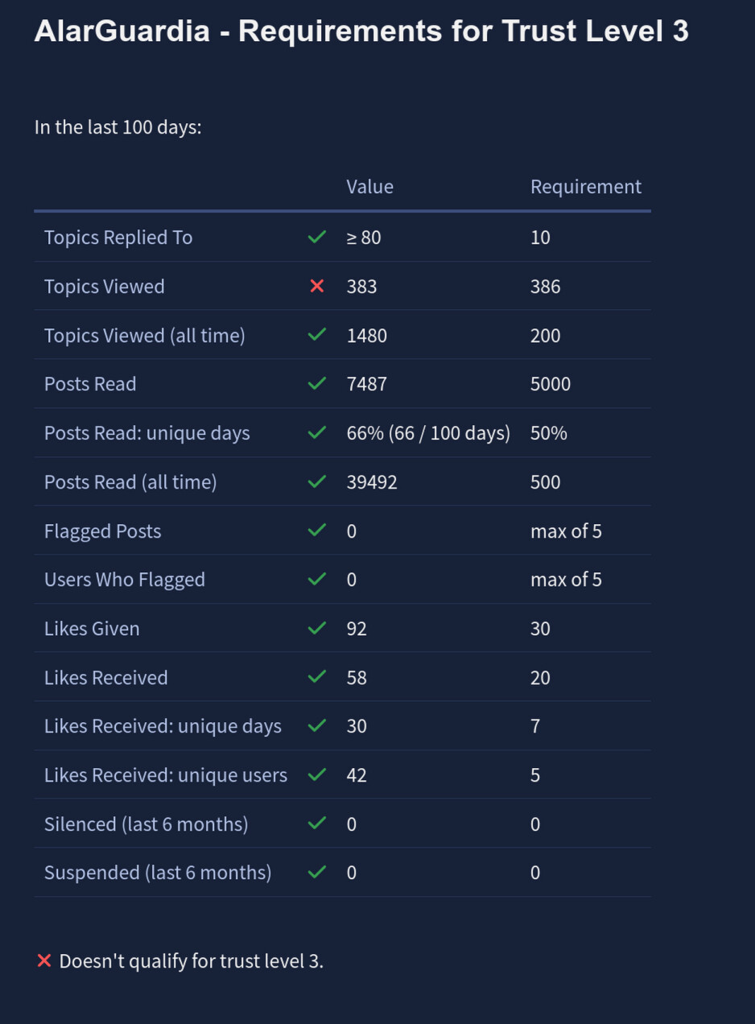
Task: Click the checkmark in Likes Received row
Action: (317, 677)
